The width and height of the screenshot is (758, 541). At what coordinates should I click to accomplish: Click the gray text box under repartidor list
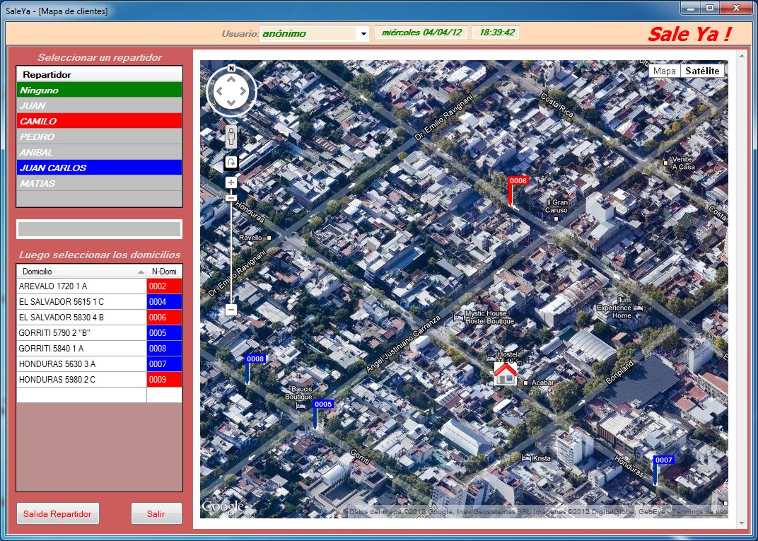[99, 229]
